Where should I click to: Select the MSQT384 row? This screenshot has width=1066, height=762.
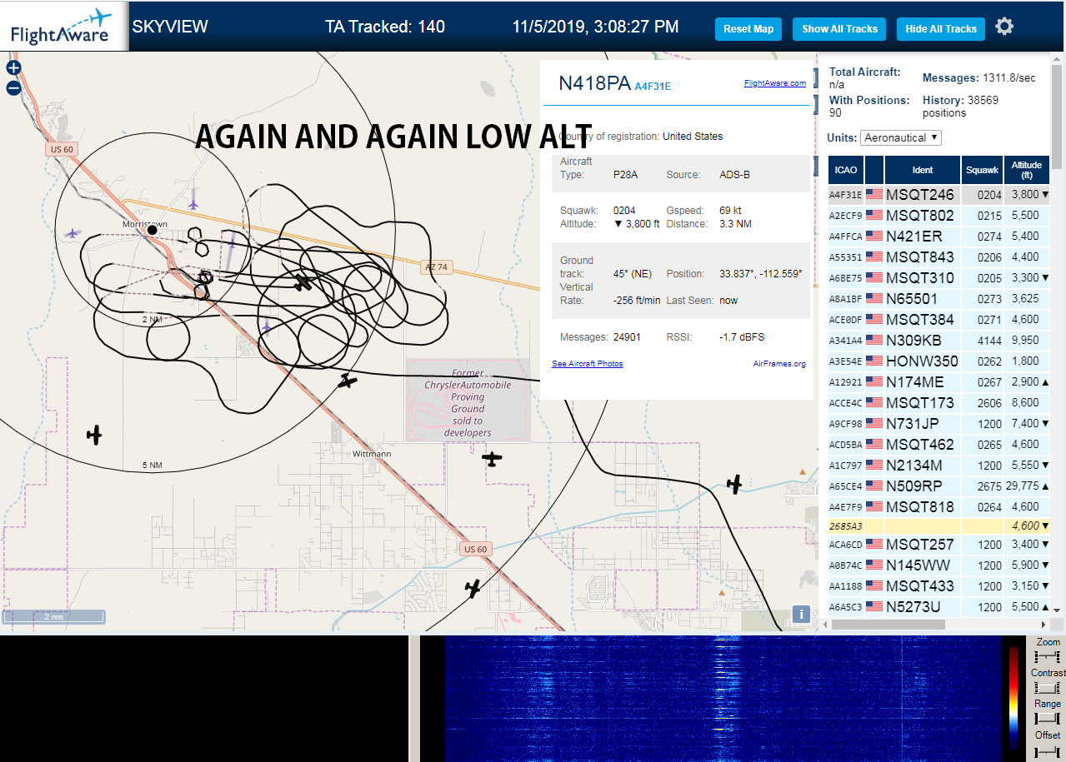coord(939,320)
